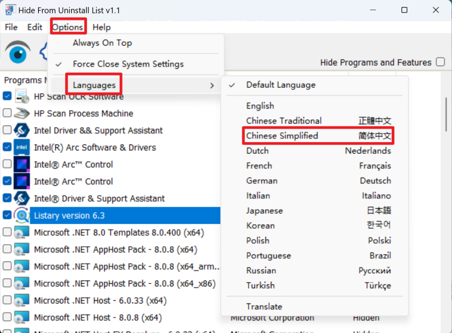Select the Listary version 6.3 row
Screen dimensions: 452x333
[x=125, y=215]
